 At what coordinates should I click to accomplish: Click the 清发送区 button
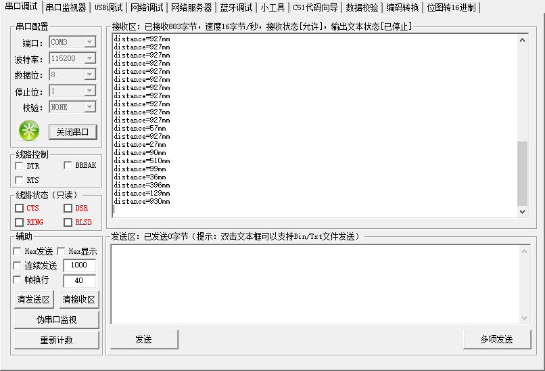pos(34,300)
